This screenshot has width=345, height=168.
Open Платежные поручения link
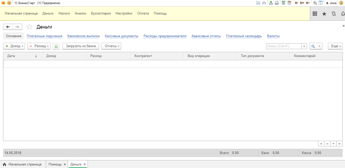[x=45, y=36]
